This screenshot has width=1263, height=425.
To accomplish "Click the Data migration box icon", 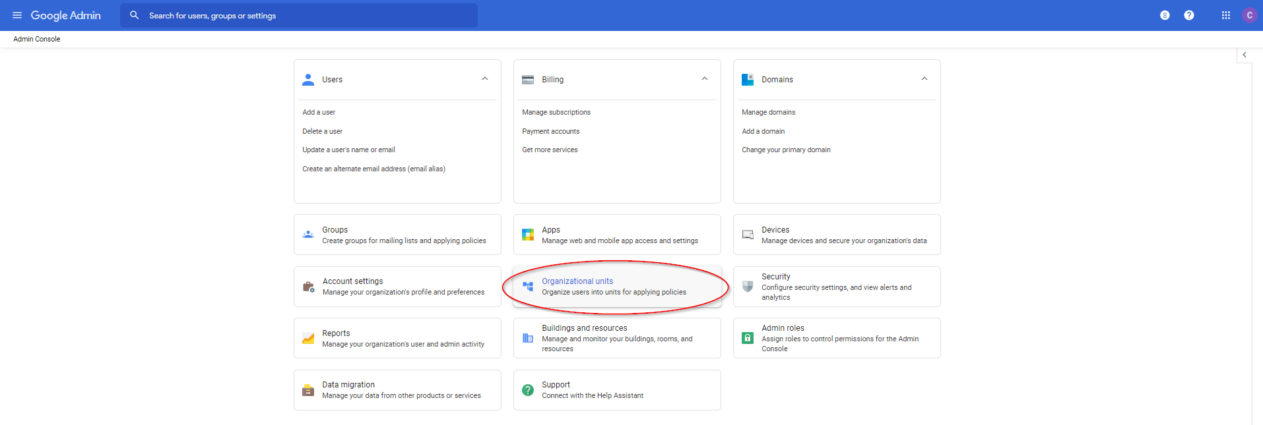I will click(x=308, y=390).
